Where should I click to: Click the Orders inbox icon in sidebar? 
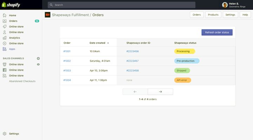[x=5, y=21]
